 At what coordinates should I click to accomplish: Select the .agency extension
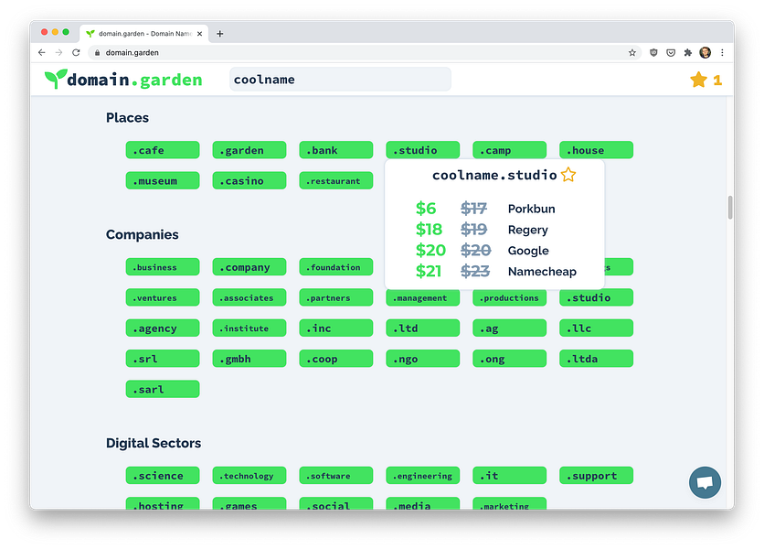point(163,328)
